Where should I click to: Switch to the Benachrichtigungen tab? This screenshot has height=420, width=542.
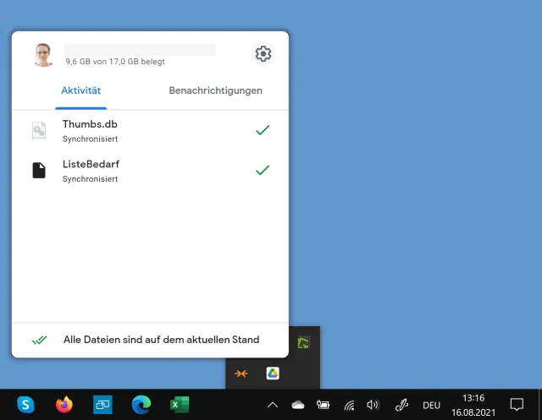215,90
